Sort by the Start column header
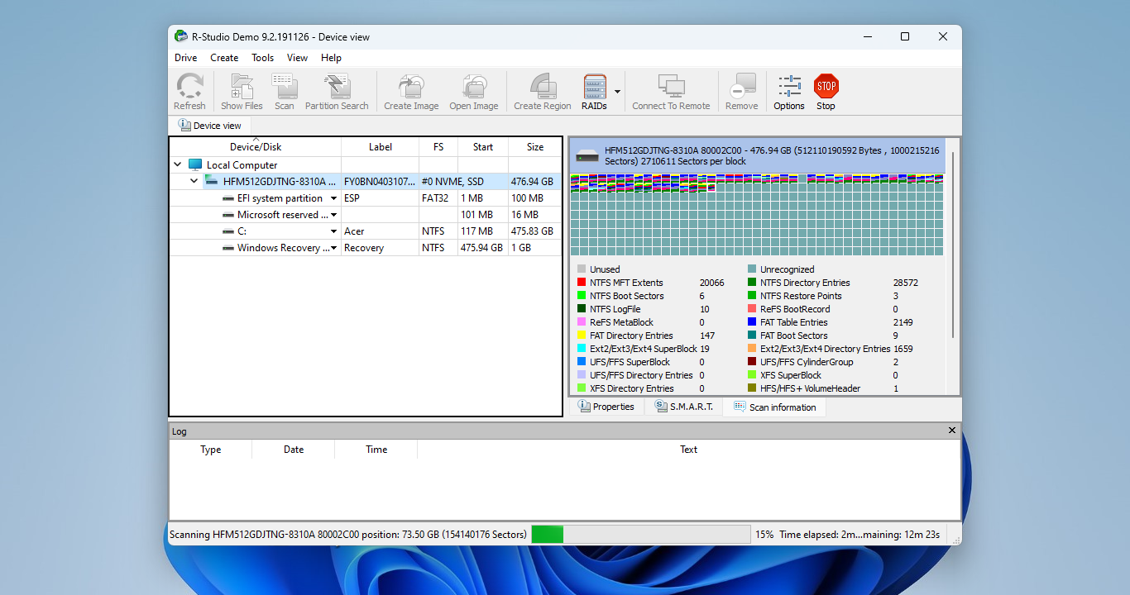 [x=483, y=147]
